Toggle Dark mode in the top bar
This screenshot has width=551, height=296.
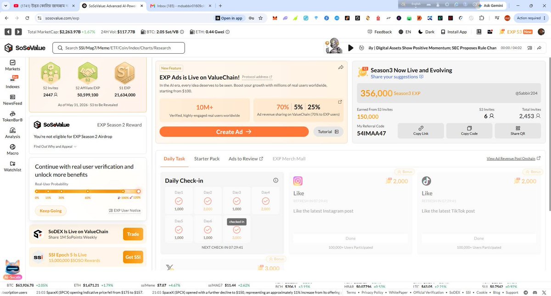(426, 32)
